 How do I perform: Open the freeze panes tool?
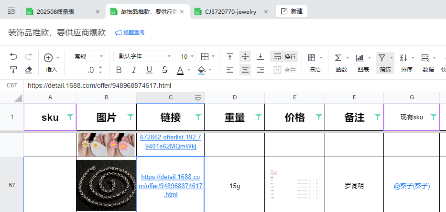coord(315,63)
